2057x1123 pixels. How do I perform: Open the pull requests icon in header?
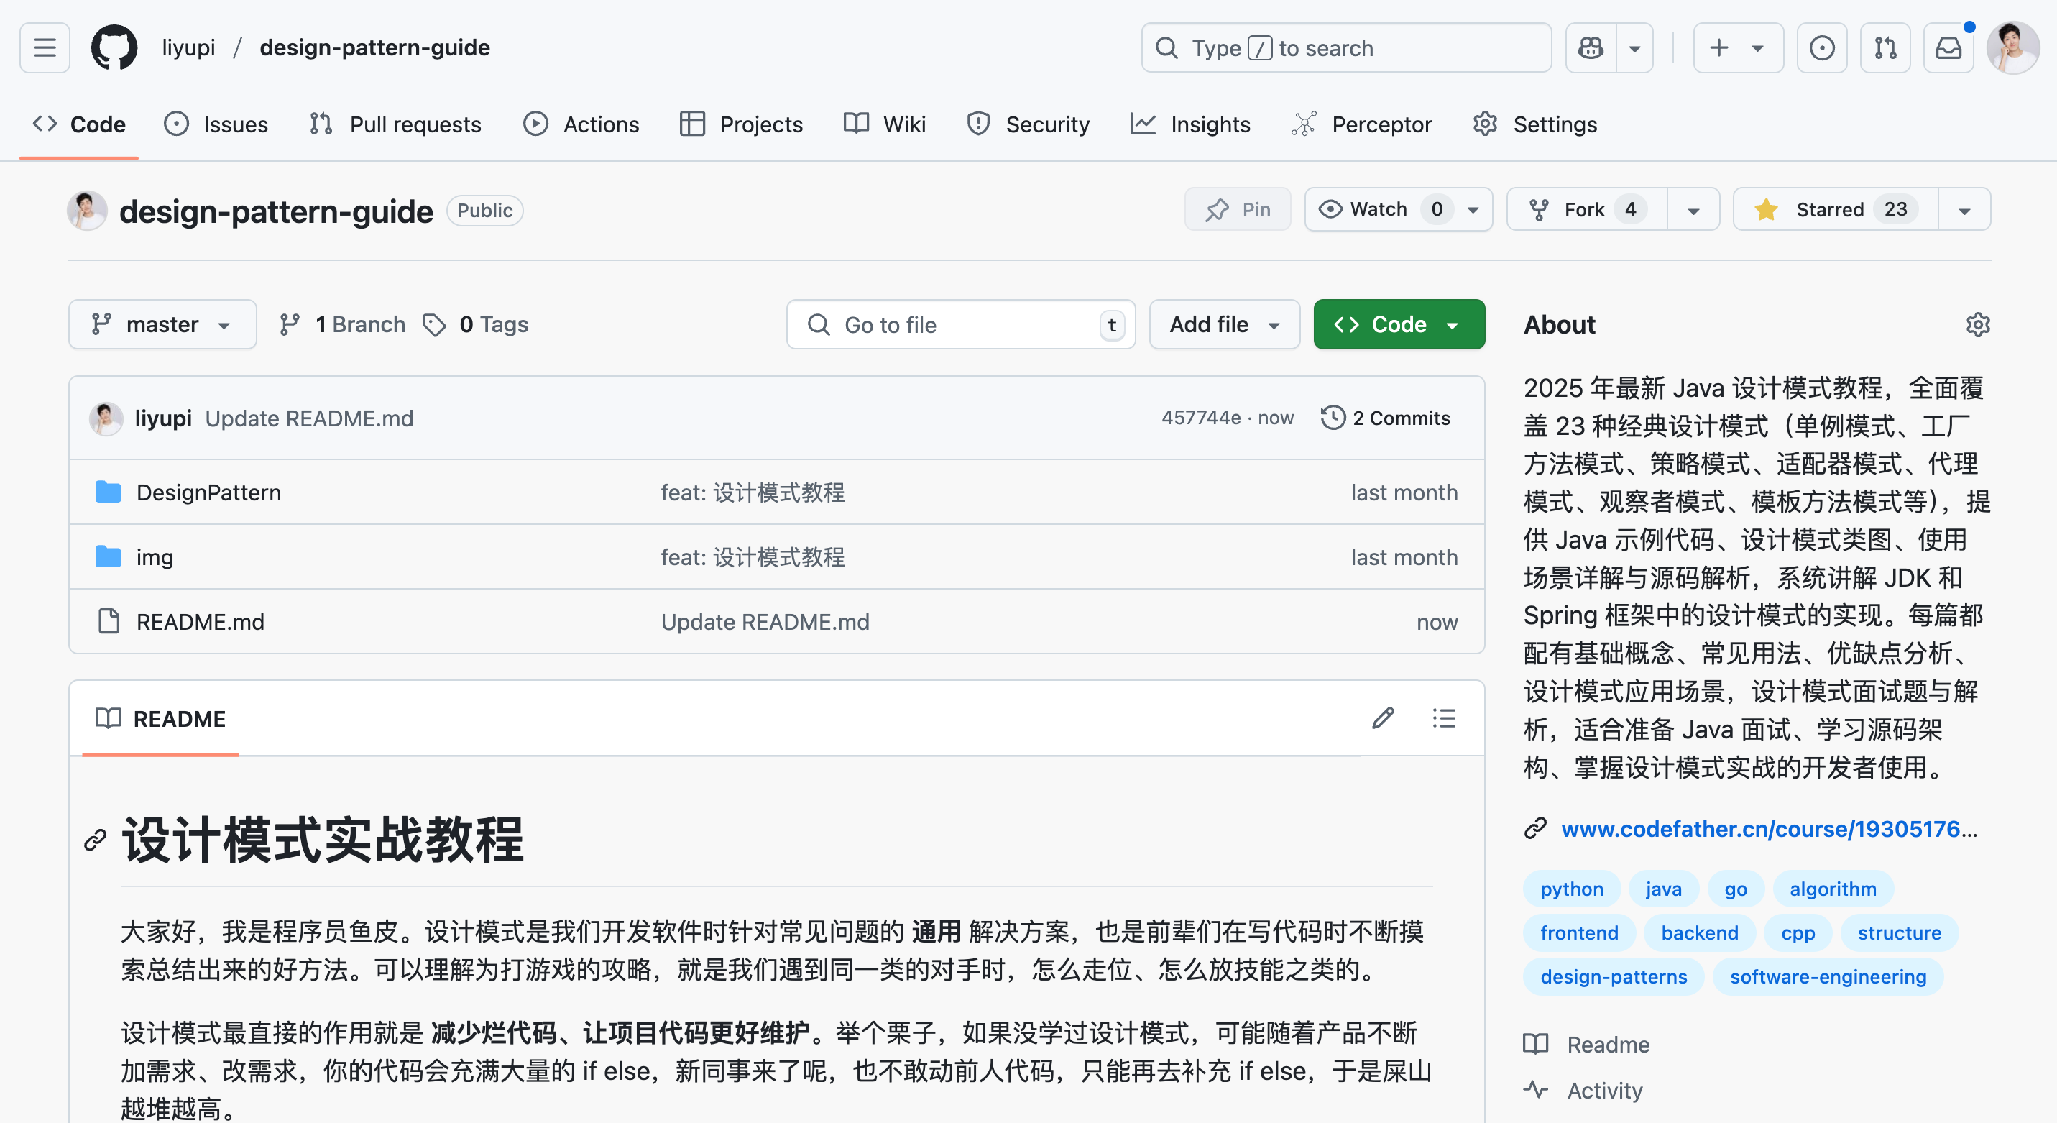[x=1885, y=48]
